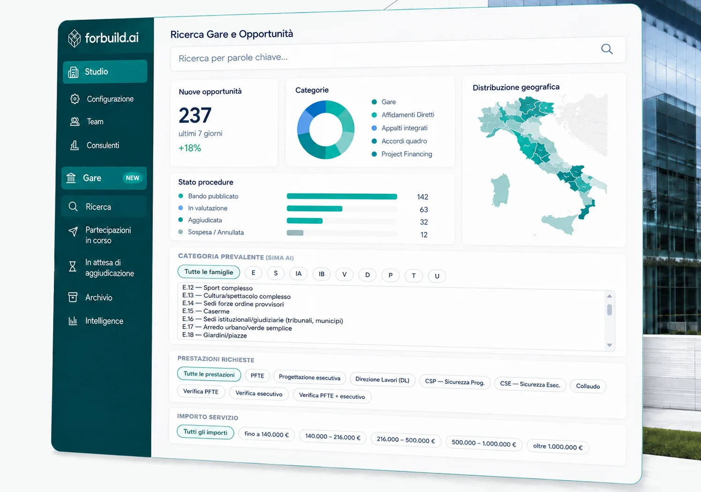This screenshot has width=701, height=492.
Task: Toggle the 'E' category family chip
Action: 254,273
